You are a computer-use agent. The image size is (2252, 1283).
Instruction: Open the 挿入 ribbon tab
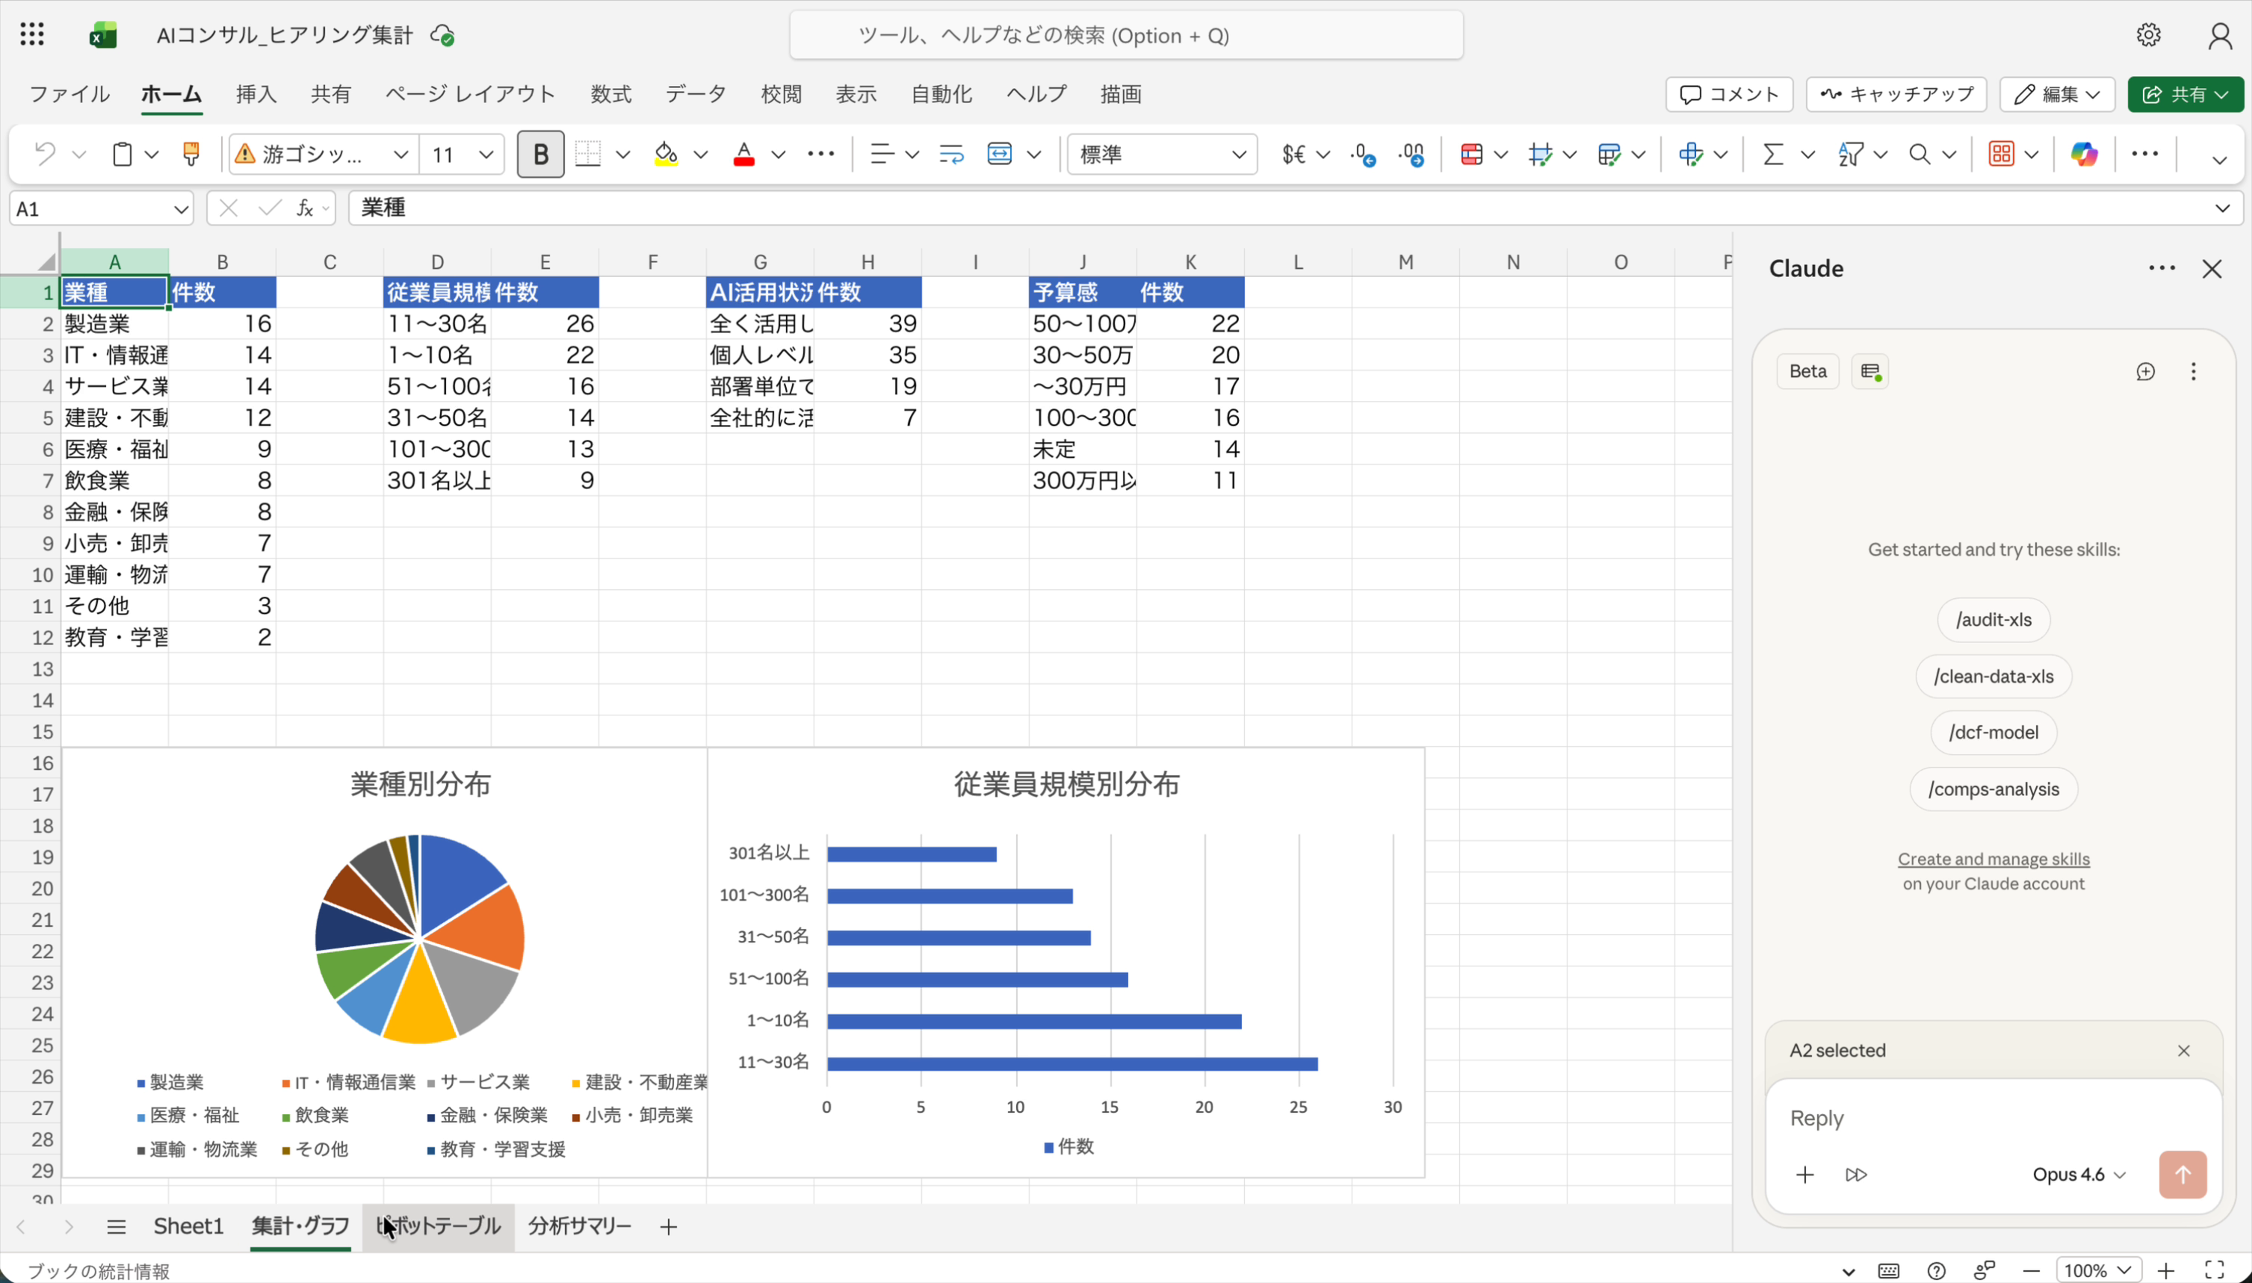(x=256, y=94)
